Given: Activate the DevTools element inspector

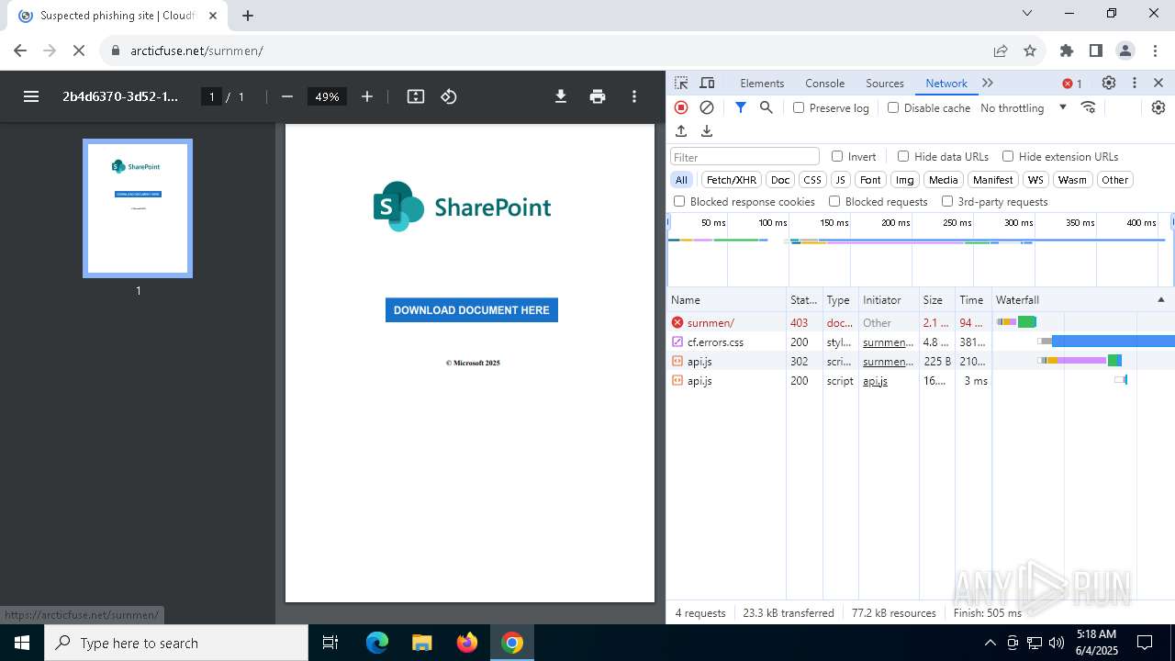Looking at the screenshot, I should point(681,83).
